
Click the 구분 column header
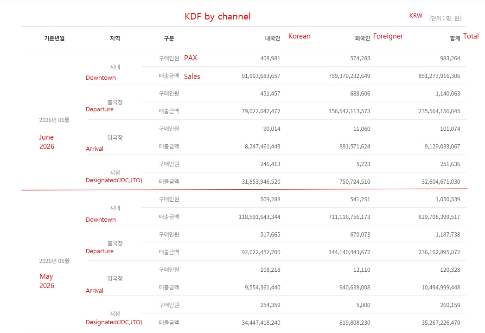(x=169, y=38)
